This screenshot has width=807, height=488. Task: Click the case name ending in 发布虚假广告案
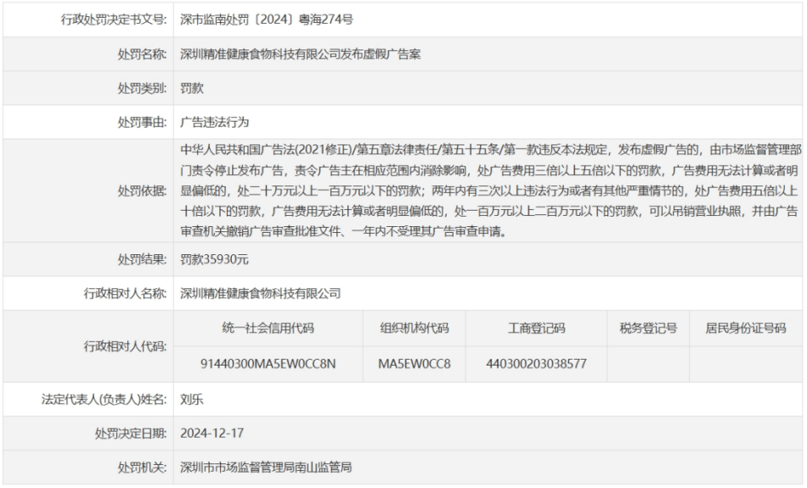[301, 54]
